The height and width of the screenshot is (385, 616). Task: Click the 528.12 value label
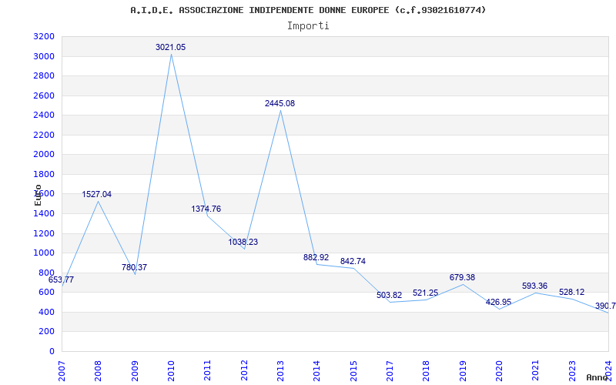point(571,292)
